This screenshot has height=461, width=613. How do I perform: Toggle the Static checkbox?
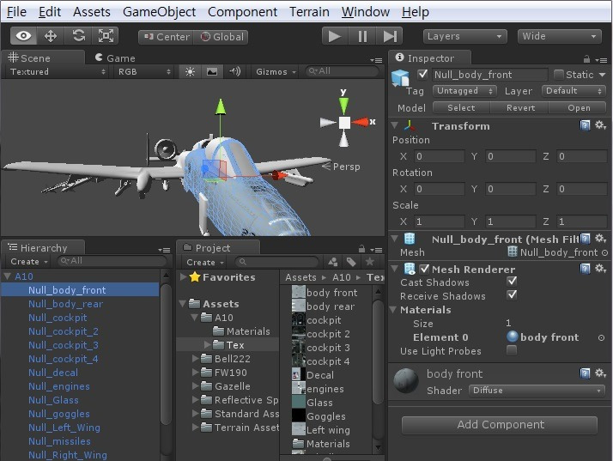[559, 75]
